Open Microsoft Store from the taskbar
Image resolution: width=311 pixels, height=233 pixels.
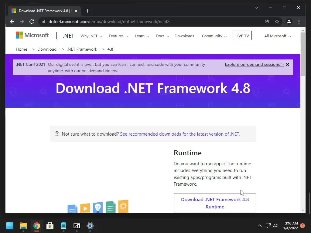(50, 226)
